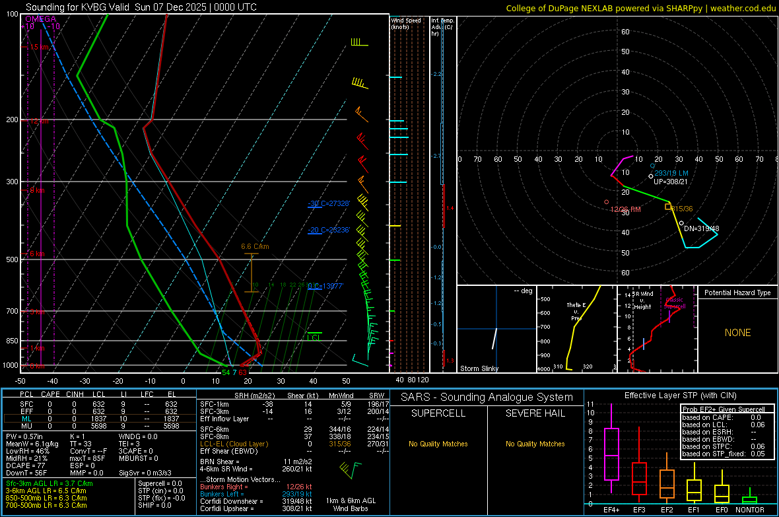The image size is (779, 517).
Task: Click the Bunkers Right mover marker on hodograph
Action: coord(607,202)
